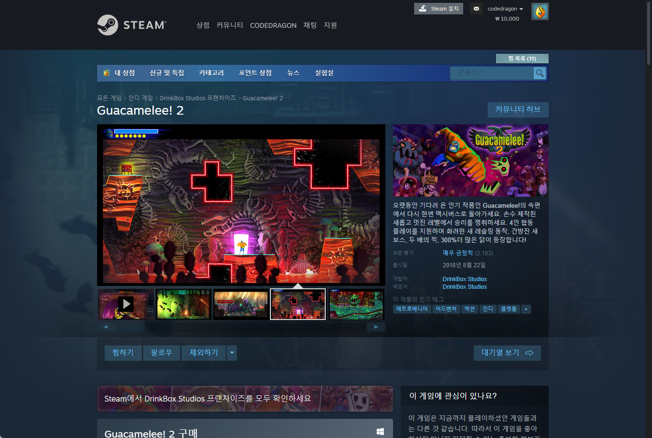The image size is (652, 438).
Task: Open the flame profile avatar
Action: point(540,12)
